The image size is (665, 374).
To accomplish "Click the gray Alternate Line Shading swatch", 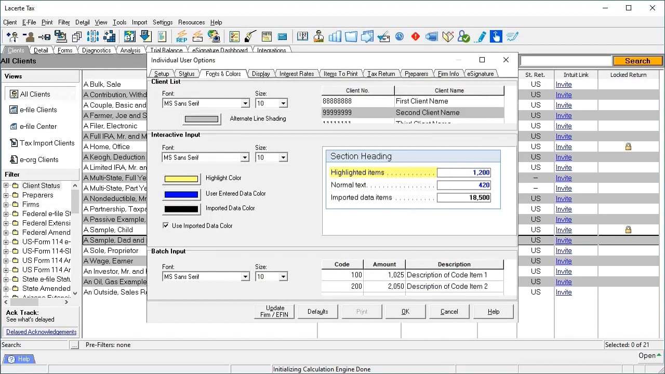I will coord(202,119).
